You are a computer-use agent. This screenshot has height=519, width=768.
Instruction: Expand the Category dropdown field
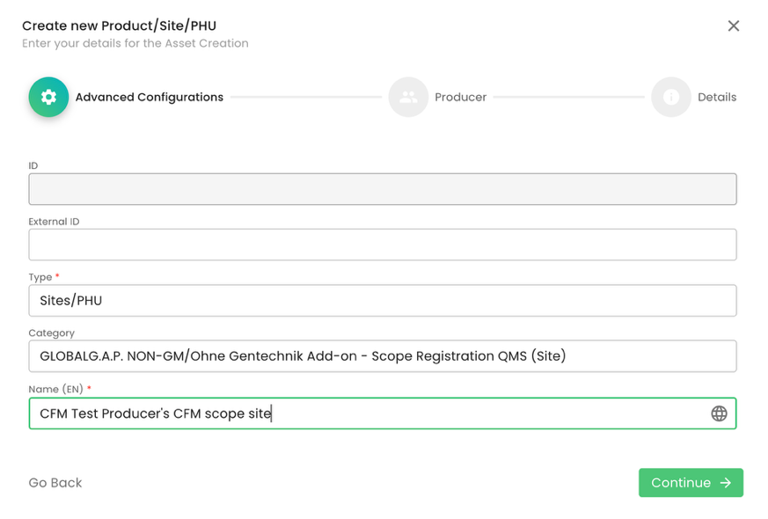(x=382, y=356)
